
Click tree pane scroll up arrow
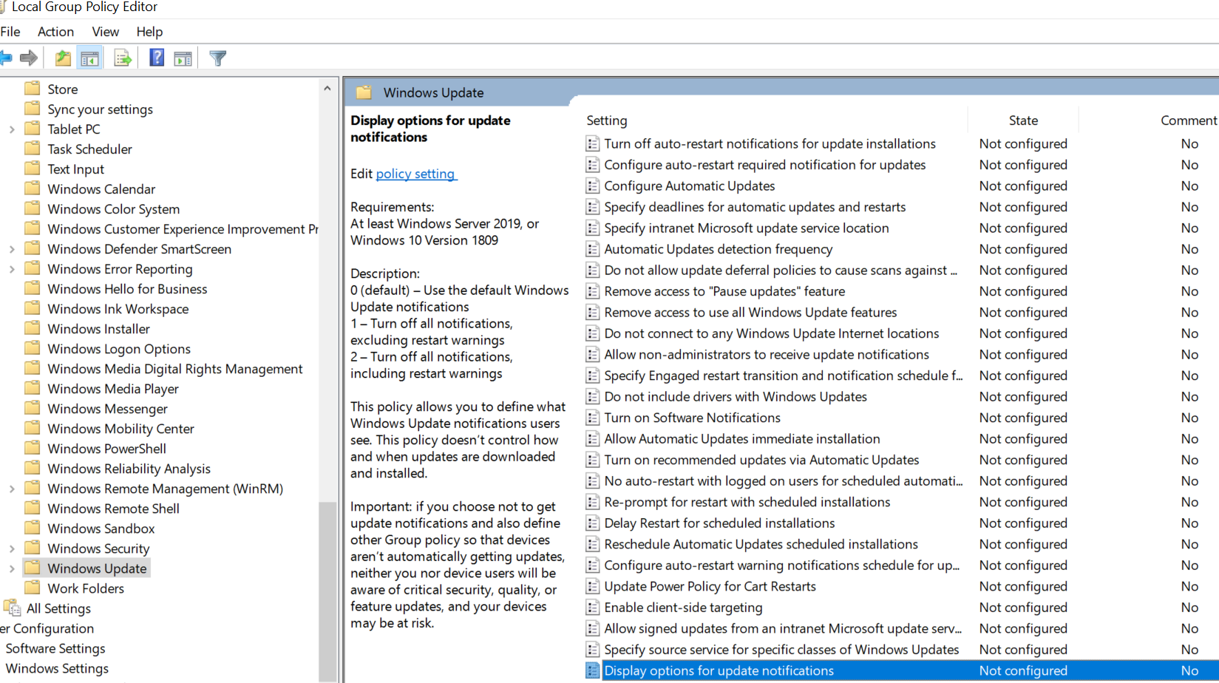327,88
